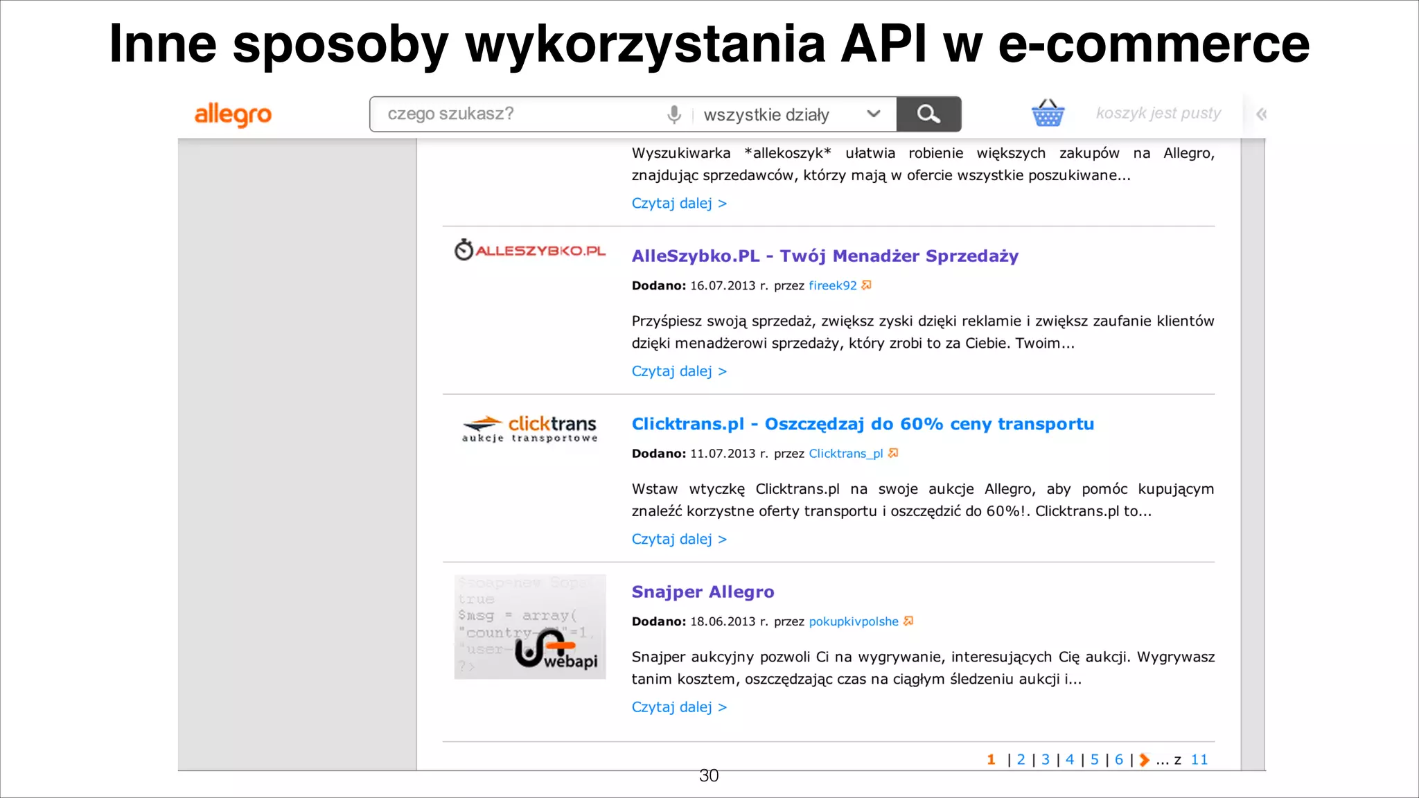Open the 'Snajper Allegro' title link

[703, 592]
